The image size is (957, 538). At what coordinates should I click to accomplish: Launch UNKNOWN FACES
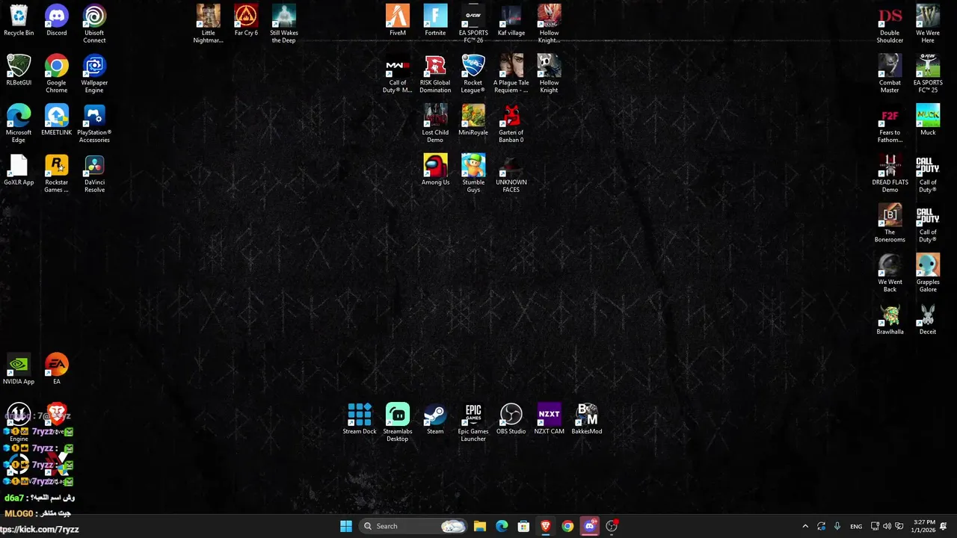coord(511,173)
